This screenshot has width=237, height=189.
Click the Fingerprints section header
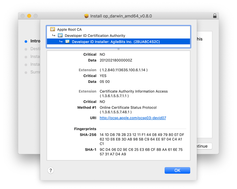tap(85, 129)
